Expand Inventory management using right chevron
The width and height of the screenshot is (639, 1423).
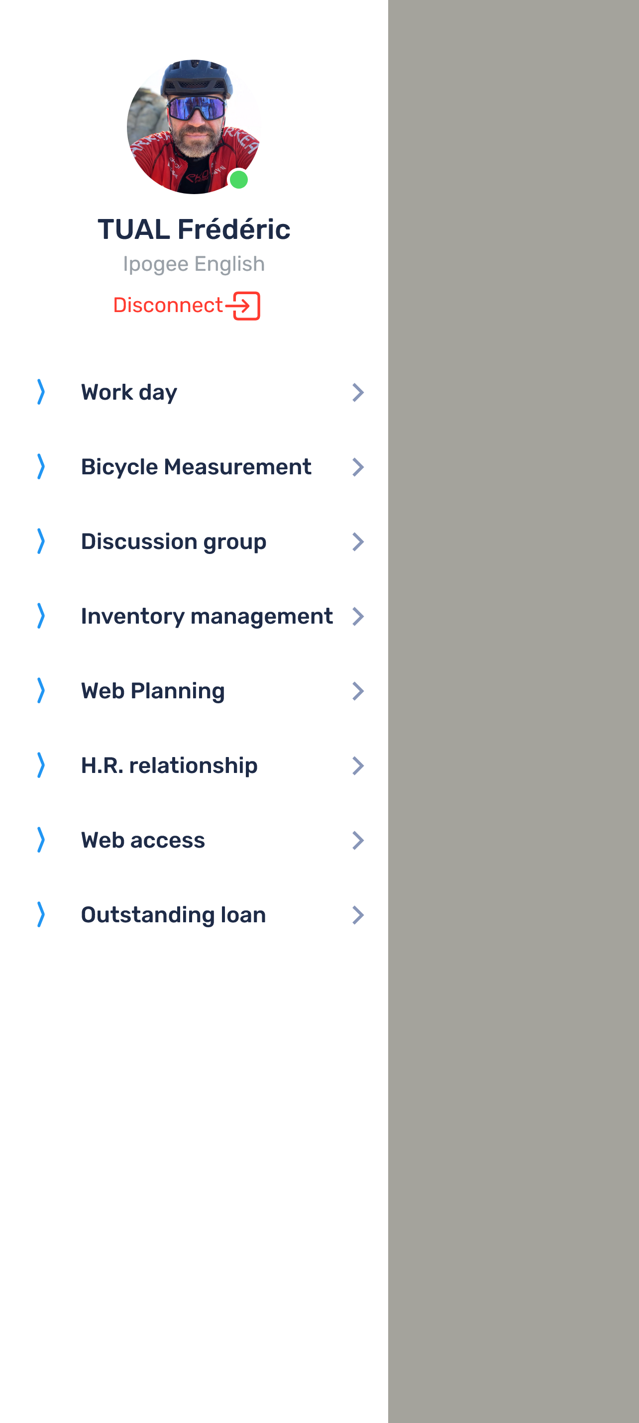[x=358, y=617]
